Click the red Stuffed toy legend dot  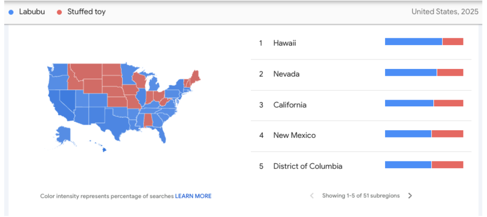59,12
